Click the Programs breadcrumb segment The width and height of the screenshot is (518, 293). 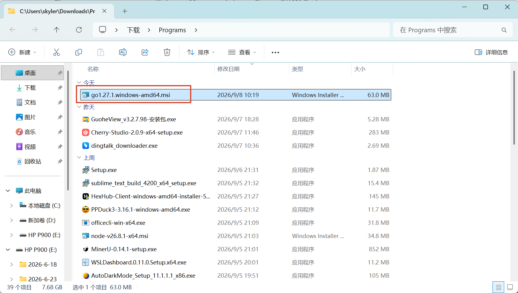click(x=172, y=30)
